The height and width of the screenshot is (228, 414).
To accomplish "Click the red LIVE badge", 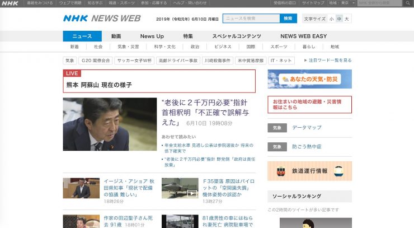I will pos(72,73).
